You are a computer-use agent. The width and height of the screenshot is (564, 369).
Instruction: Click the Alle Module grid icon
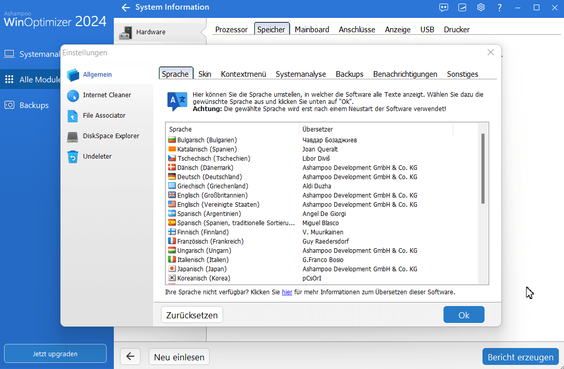[9, 79]
